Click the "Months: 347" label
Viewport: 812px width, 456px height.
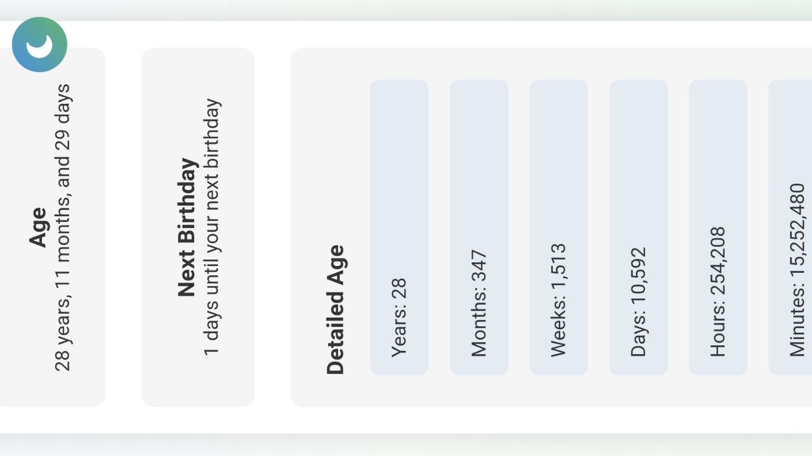[479, 303]
